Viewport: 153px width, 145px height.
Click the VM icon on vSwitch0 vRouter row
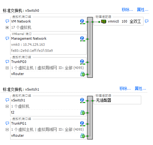tap(83, 74)
